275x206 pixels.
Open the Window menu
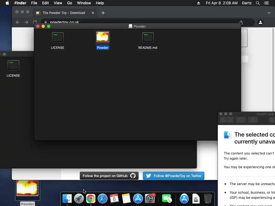(x=84, y=3)
